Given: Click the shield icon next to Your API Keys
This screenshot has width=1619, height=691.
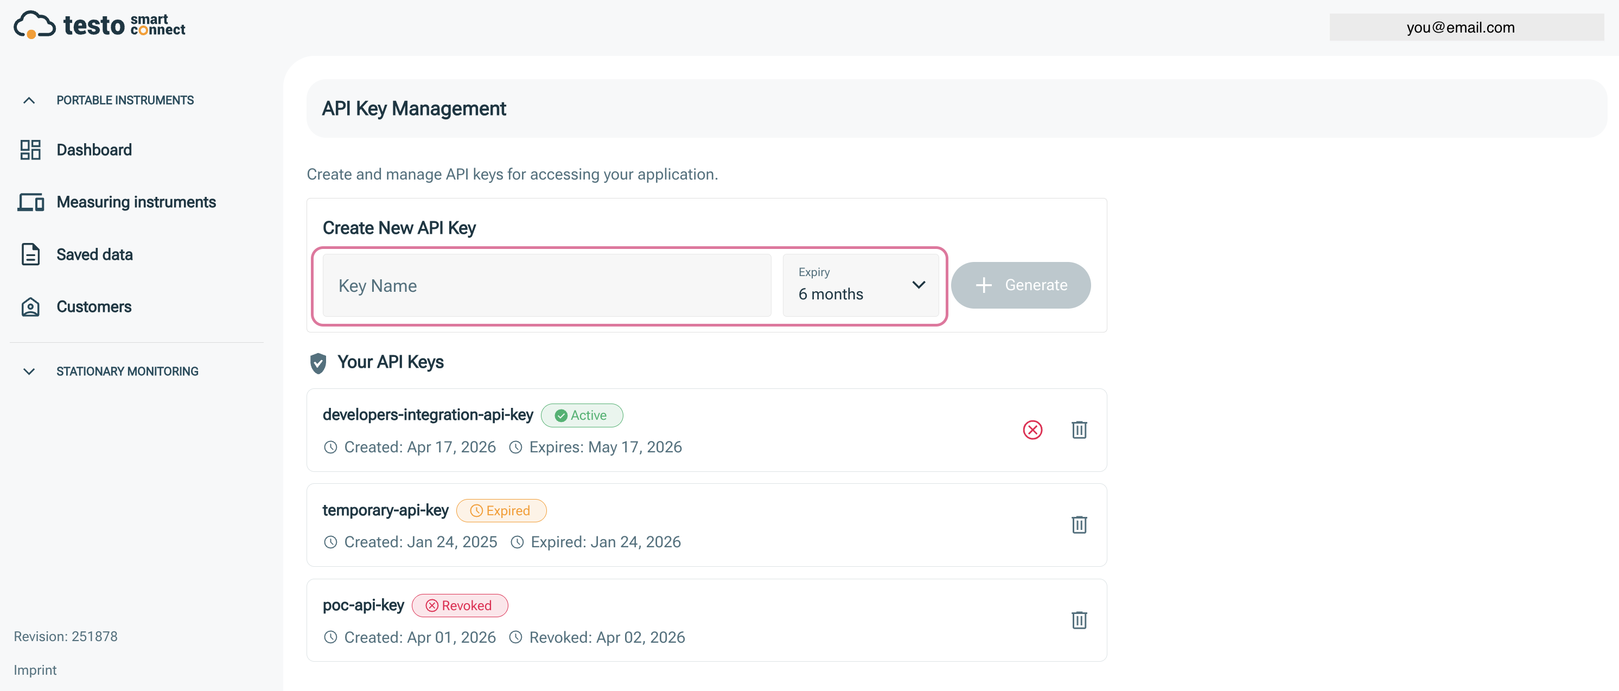Looking at the screenshot, I should 318,362.
